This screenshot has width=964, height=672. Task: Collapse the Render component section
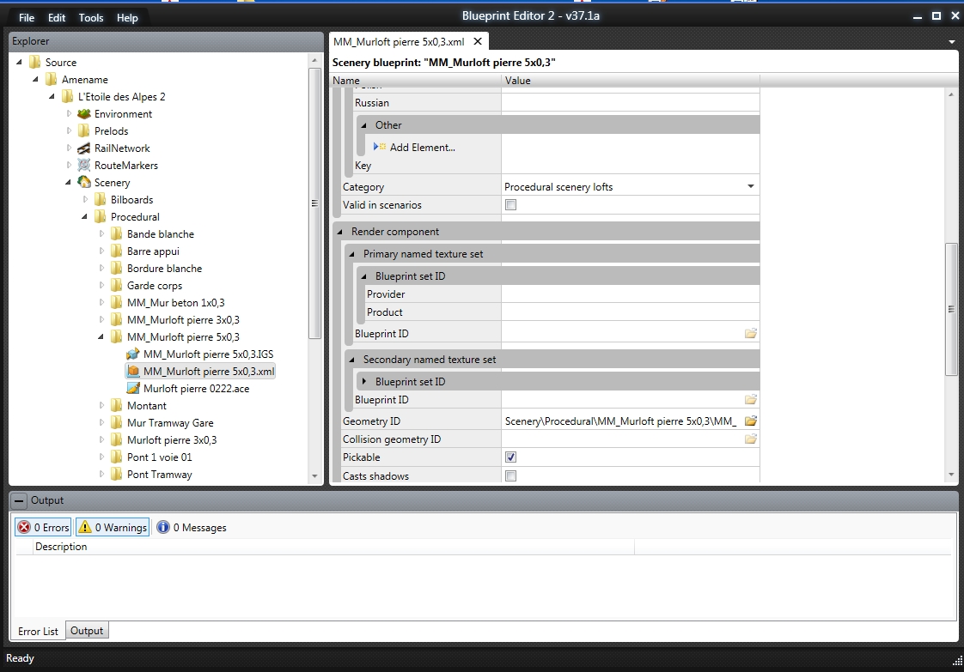pos(340,232)
